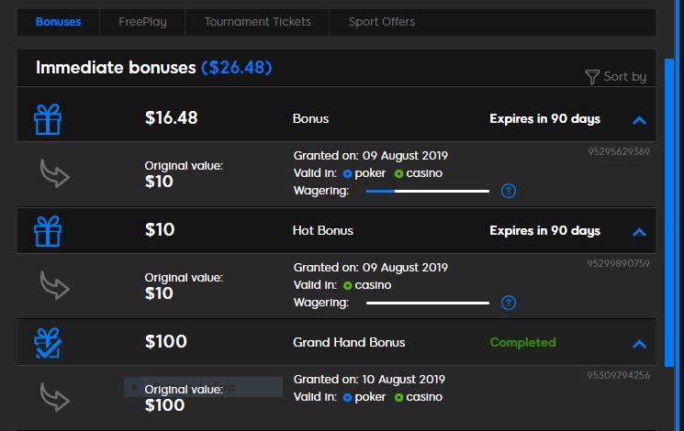Click the share arrow icon under the $16.48 Bonus
684x431 pixels.
coord(54,173)
